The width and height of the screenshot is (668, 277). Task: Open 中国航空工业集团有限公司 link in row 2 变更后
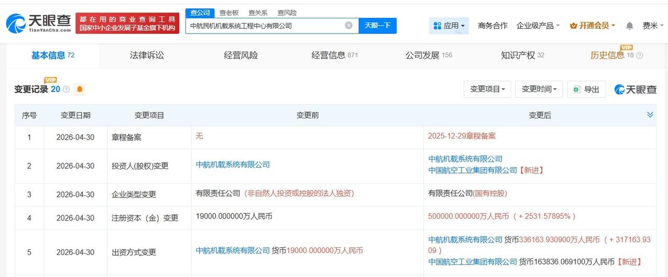(x=473, y=170)
